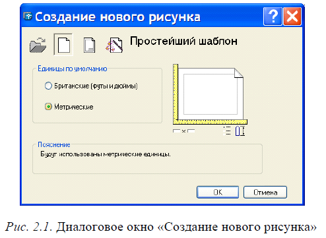Choose the Use a template icon
Viewport: 326px width, 238px height.
(89, 45)
